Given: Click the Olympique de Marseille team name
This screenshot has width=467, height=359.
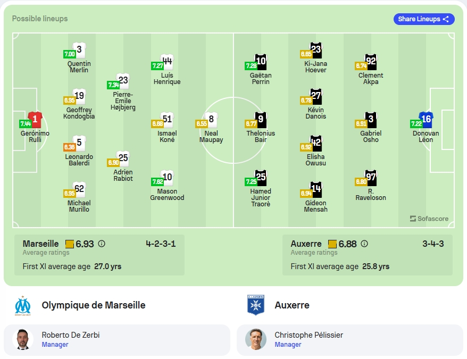Looking at the screenshot, I should pos(94,305).
